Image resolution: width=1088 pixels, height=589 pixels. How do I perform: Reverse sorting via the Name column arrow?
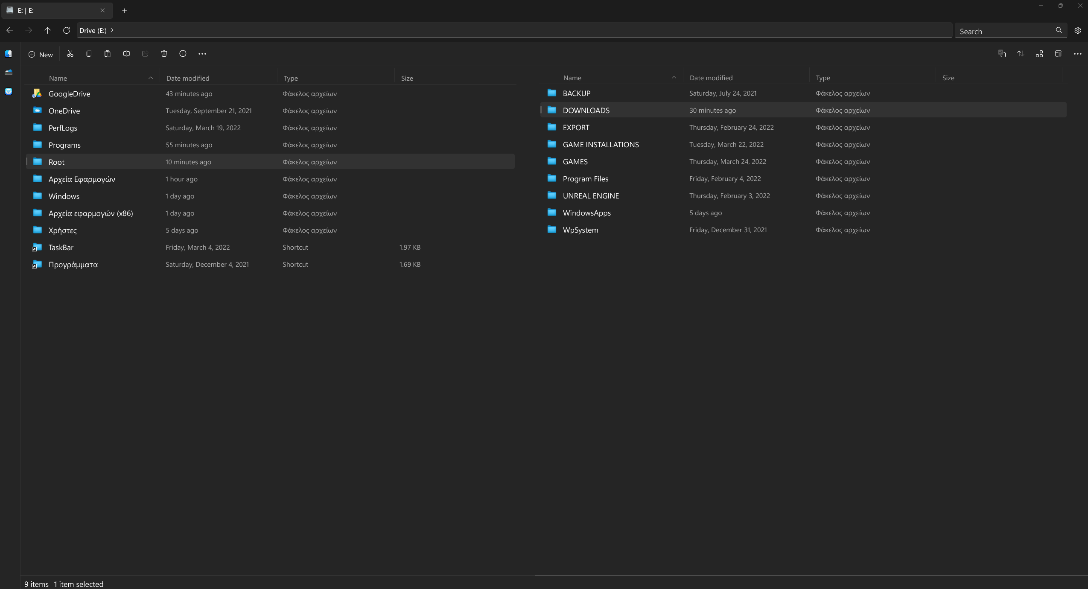151,78
